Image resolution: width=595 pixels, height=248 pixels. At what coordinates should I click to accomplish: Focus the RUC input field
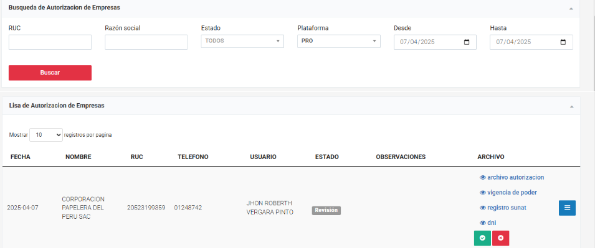pos(50,42)
